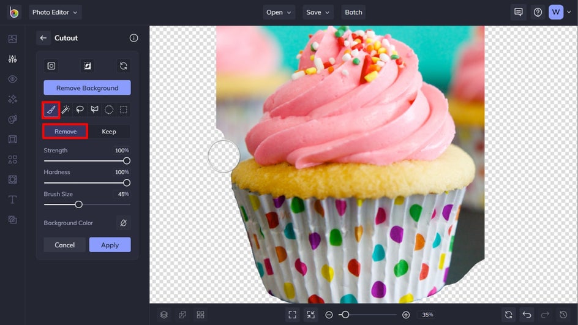Viewport: 578px width, 325px height.
Task: Click the Brush Size slider handle
Action: (78, 204)
